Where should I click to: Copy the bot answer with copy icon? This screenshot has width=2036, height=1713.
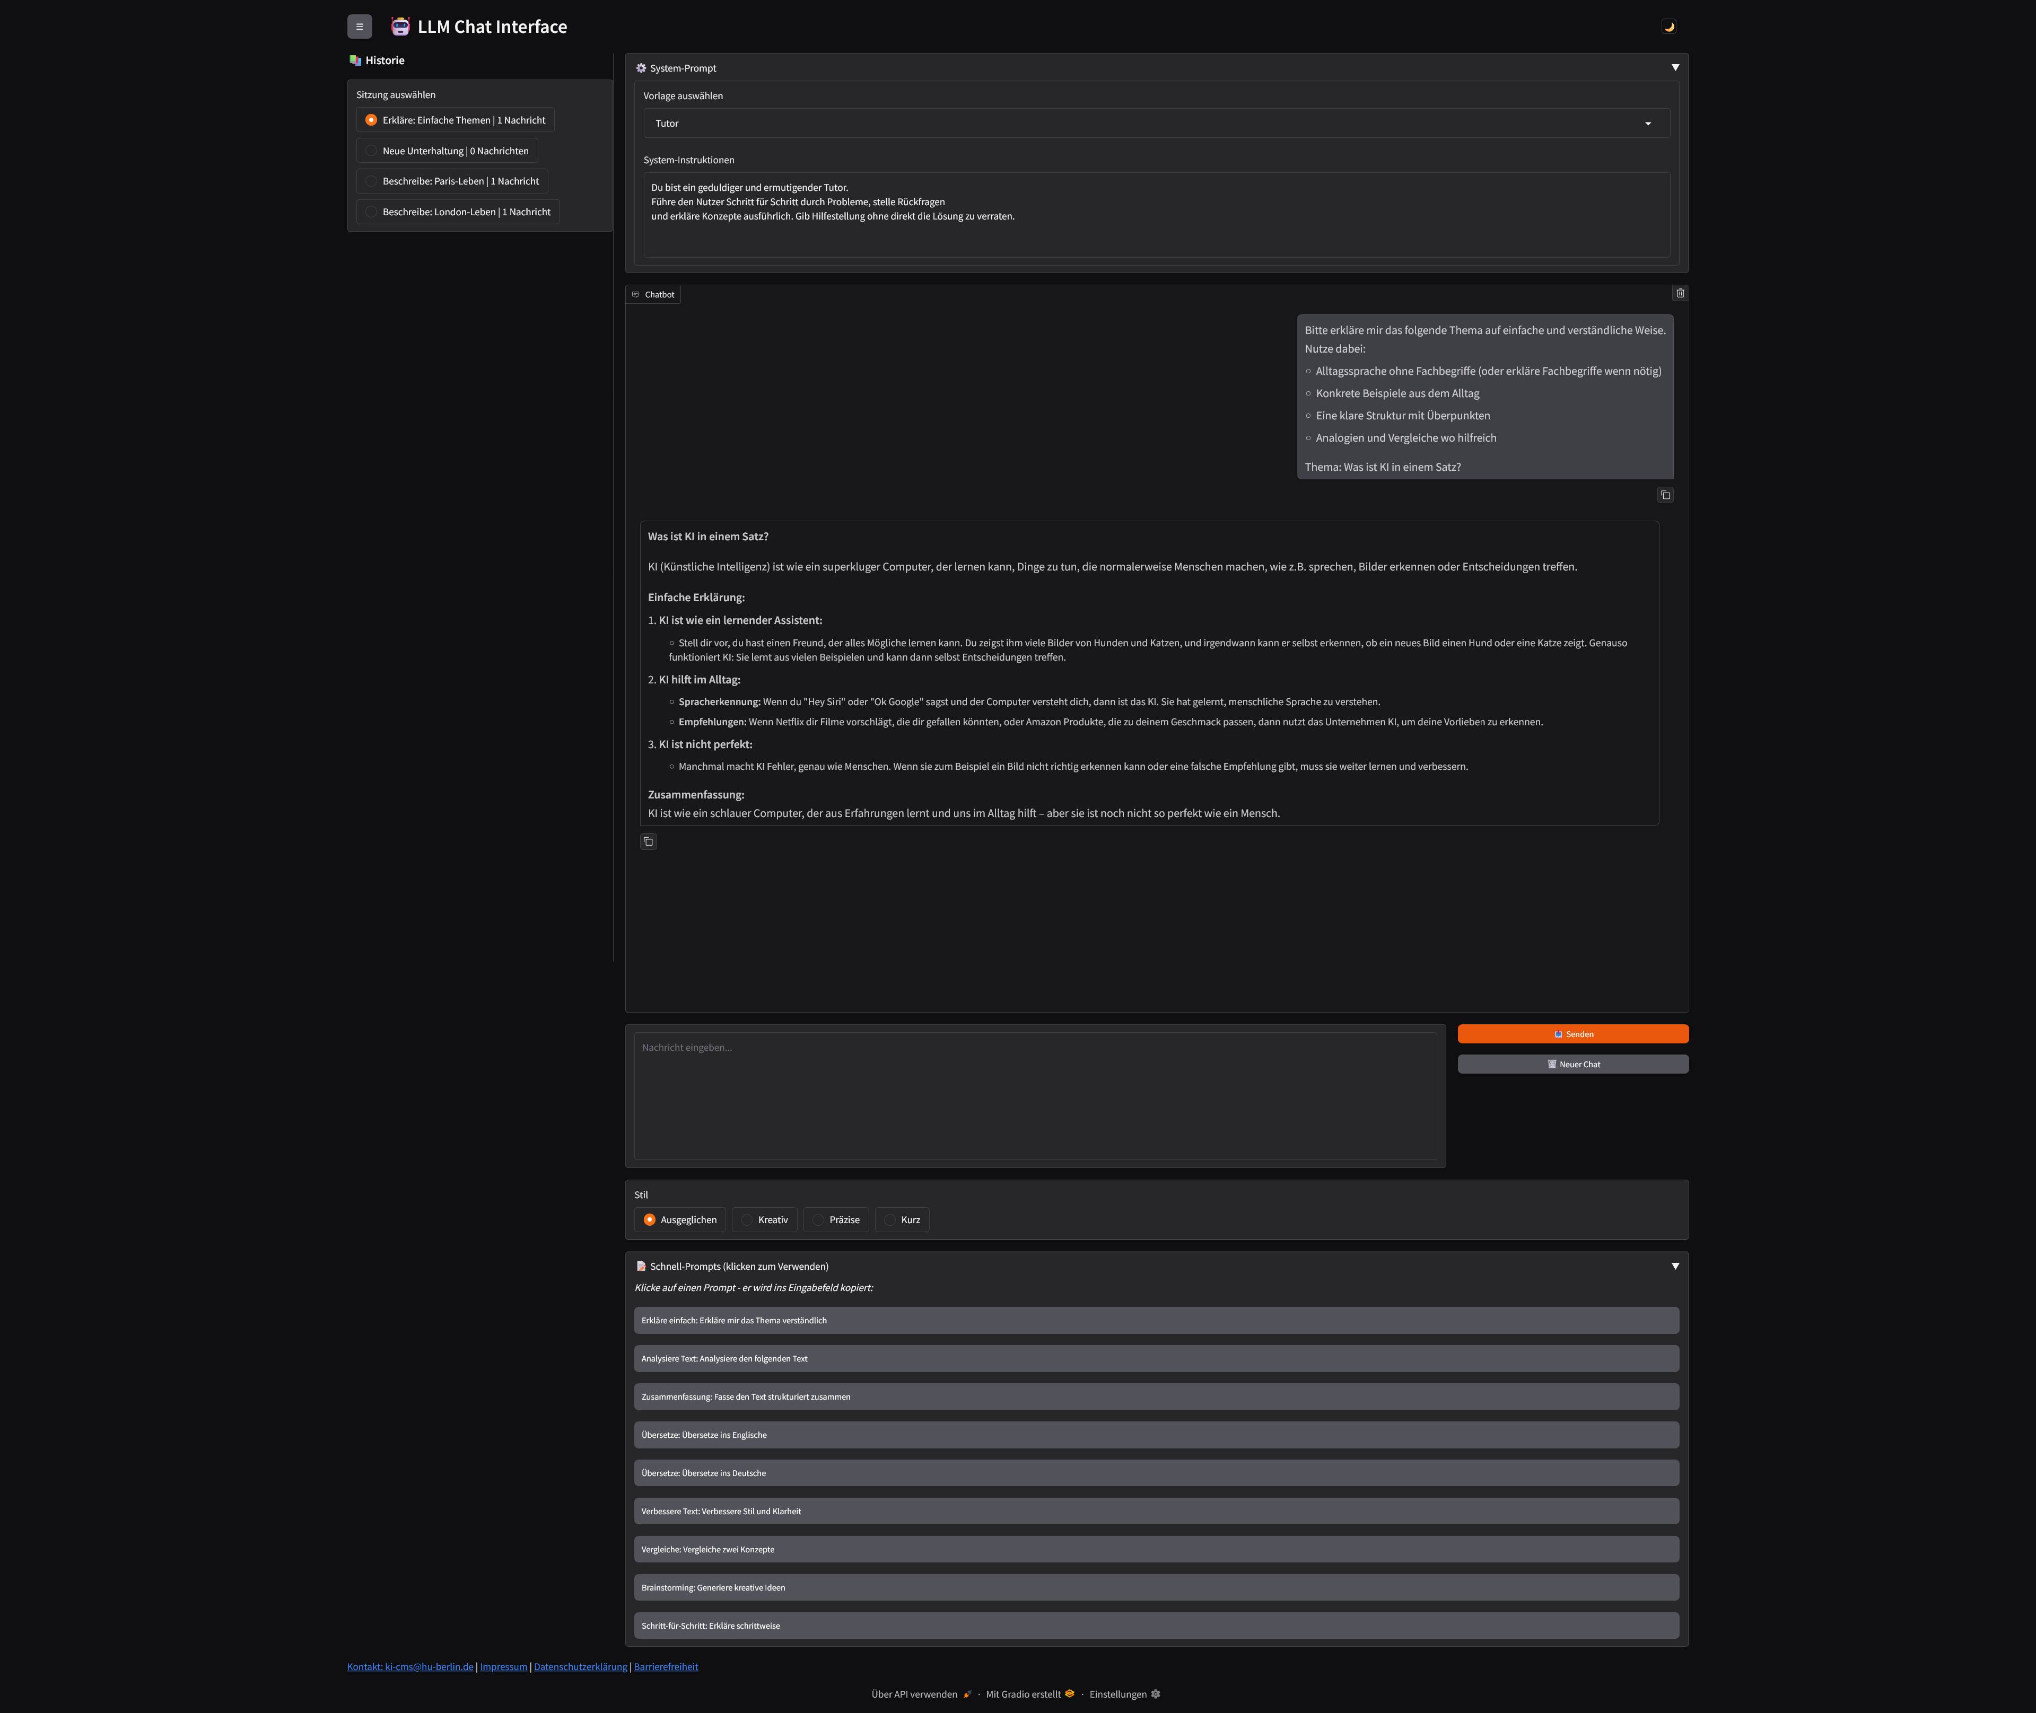tap(649, 841)
